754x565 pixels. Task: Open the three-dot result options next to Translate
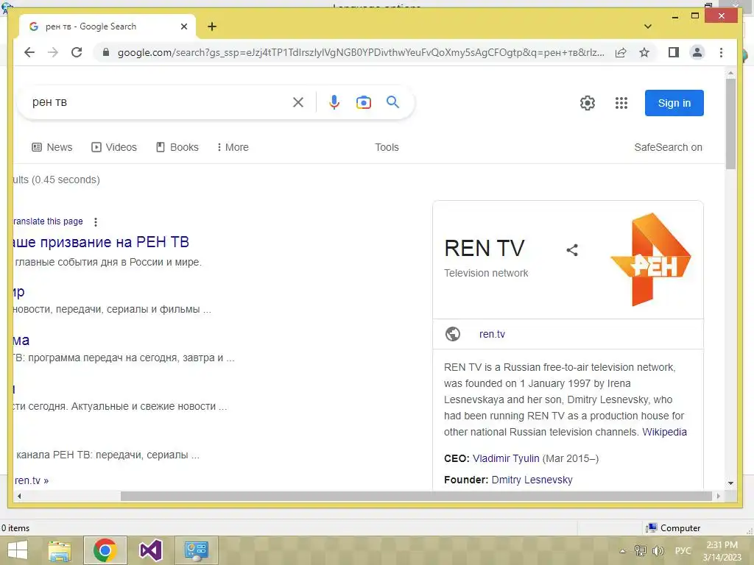(96, 222)
